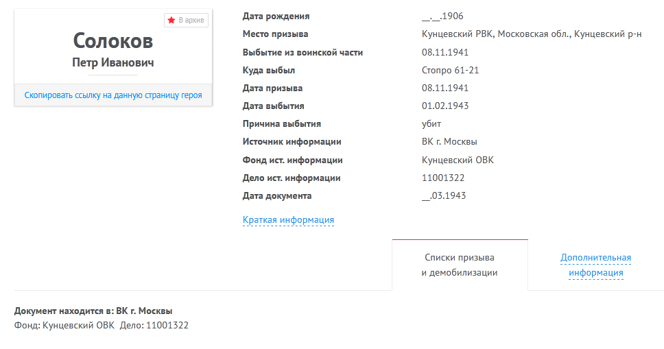Copy link to this hero page

pos(113,95)
